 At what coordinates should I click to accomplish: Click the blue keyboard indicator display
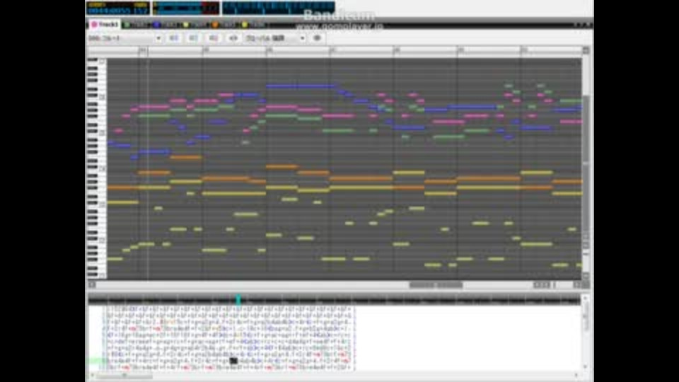279,8
